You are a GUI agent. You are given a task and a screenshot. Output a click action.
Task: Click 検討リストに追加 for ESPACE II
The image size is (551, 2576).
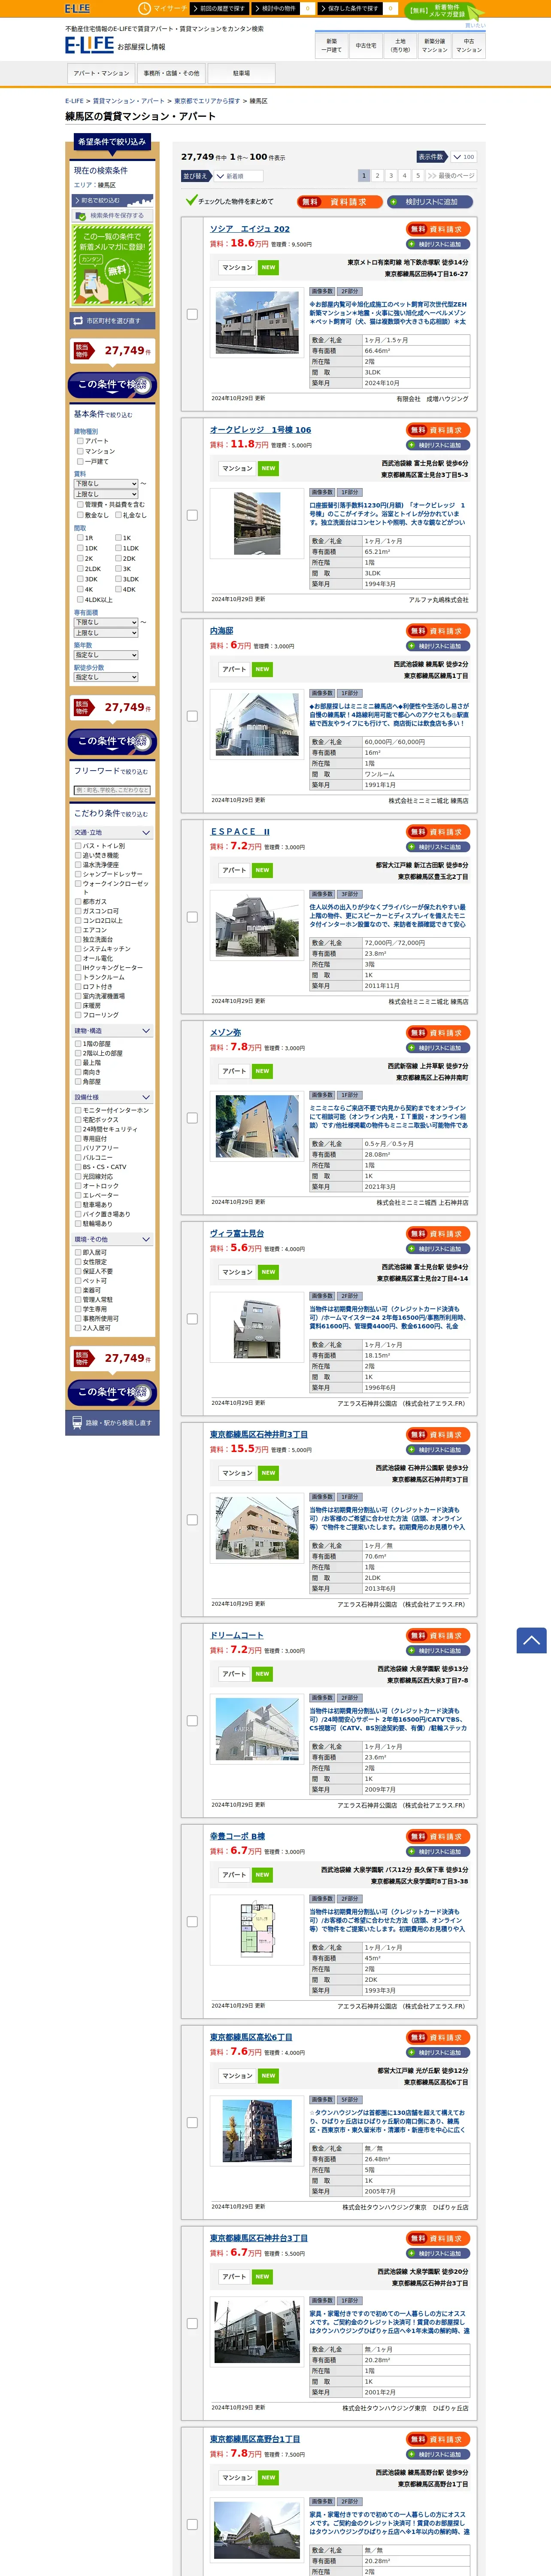point(438,847)
